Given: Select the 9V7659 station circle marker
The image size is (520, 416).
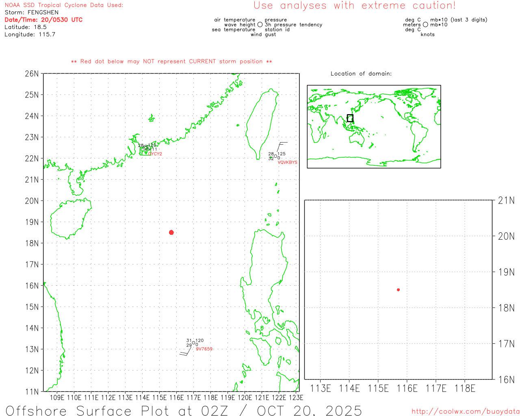Looking at the screenshot, I should [193, 343].
